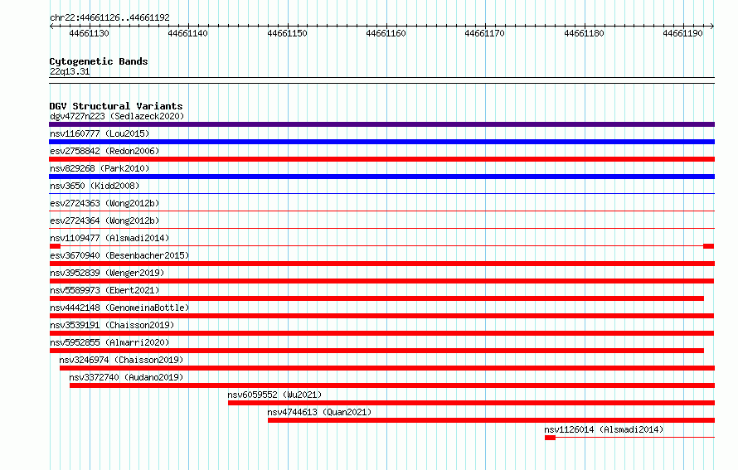Open the nsv5952855 (Almarri2020) label
Viewport: 738px width, 470px height.
[x=109, y=342]
